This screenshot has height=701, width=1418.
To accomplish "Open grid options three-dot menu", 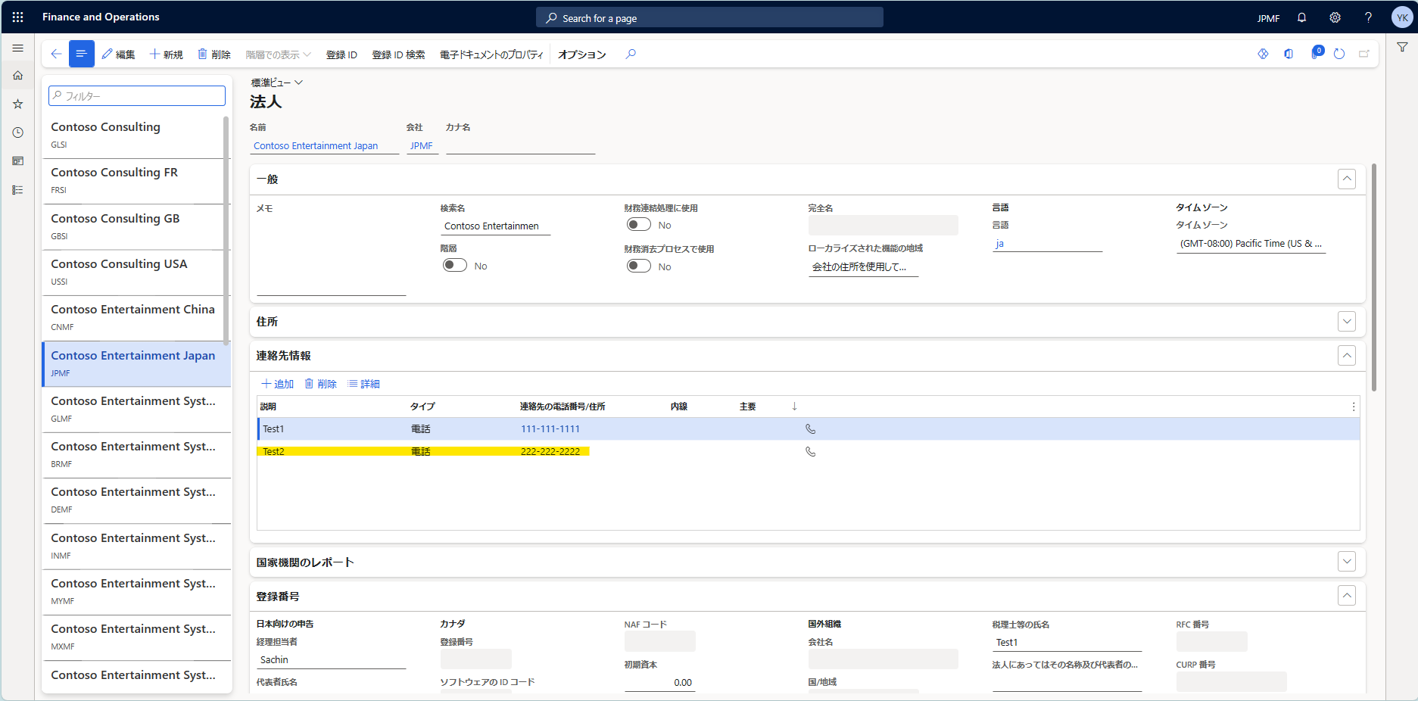I will 1353,407.
